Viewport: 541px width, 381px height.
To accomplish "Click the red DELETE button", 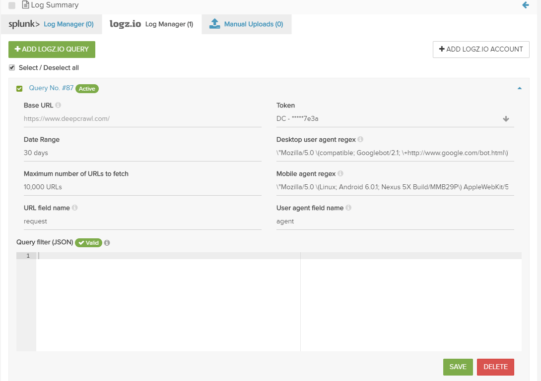I will click(495, 367).
